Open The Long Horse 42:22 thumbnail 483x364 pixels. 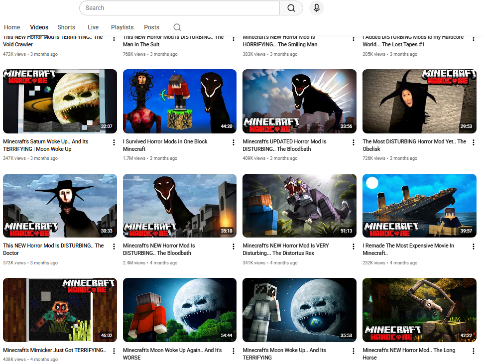click(420, 310)
